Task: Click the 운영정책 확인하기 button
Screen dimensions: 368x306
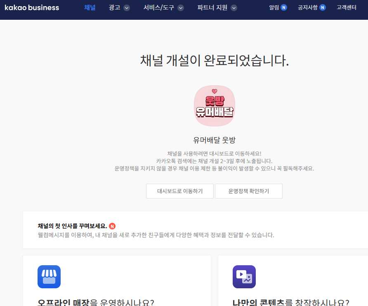Action: pos(249,191)
